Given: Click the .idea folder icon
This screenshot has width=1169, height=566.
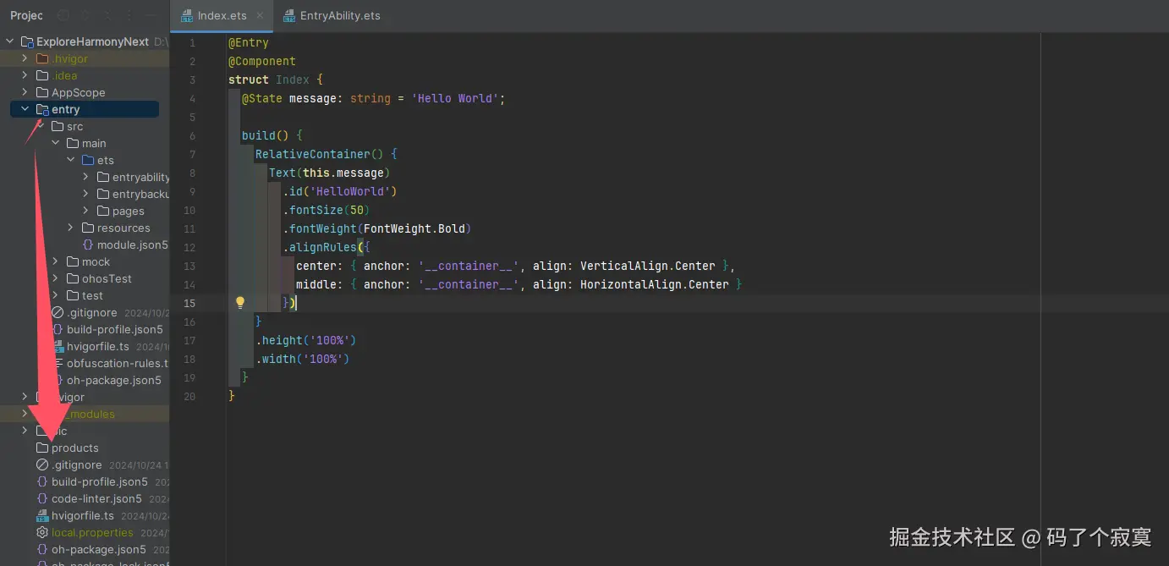Looking at the screenshot, I should point(42,75).
